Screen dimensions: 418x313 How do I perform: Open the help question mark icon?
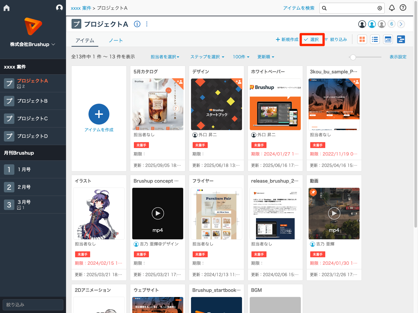tap(403, 8)
